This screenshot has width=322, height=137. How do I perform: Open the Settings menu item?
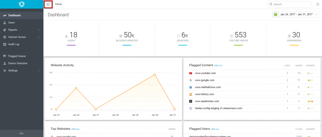[x=22, y=71]
